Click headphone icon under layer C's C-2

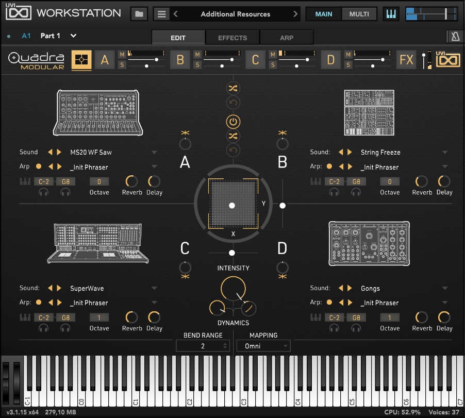[x=44, y=328]
